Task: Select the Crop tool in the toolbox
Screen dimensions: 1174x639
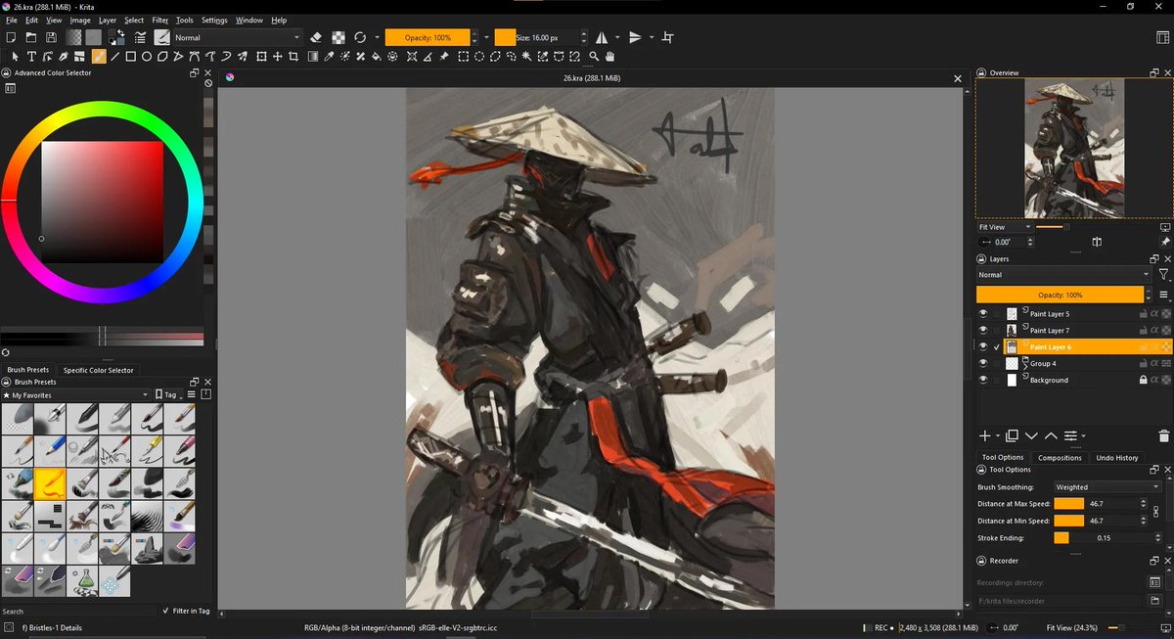Action: (293, 57)
